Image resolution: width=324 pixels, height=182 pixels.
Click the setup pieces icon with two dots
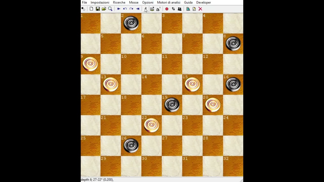tap(83, 9)
